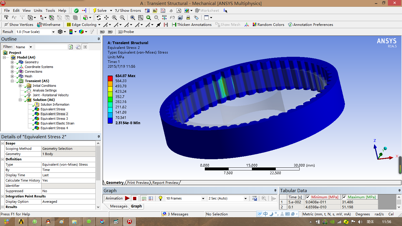Collapse the Solution (A6) node
Image resolution: width=402 pixels, height=226 pixels.
click(x=20, y=100)
